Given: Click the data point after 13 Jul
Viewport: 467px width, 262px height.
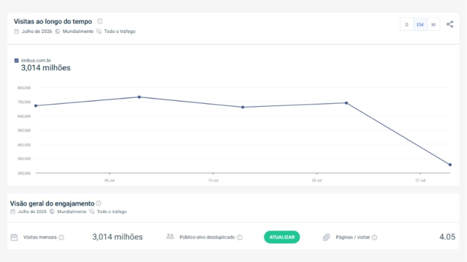Looking at the screenshot, I should 243,107.
